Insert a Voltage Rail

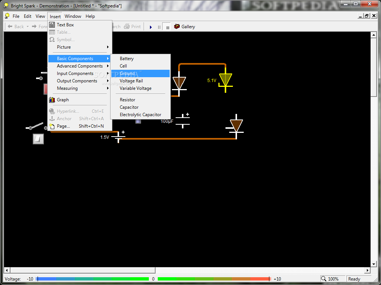point(140,81)
